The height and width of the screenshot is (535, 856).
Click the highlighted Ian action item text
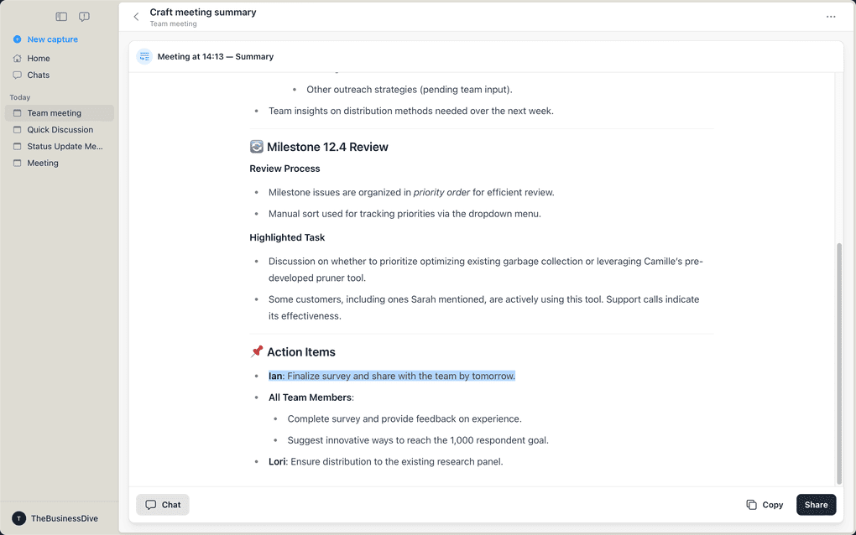[x=391, y=376]
